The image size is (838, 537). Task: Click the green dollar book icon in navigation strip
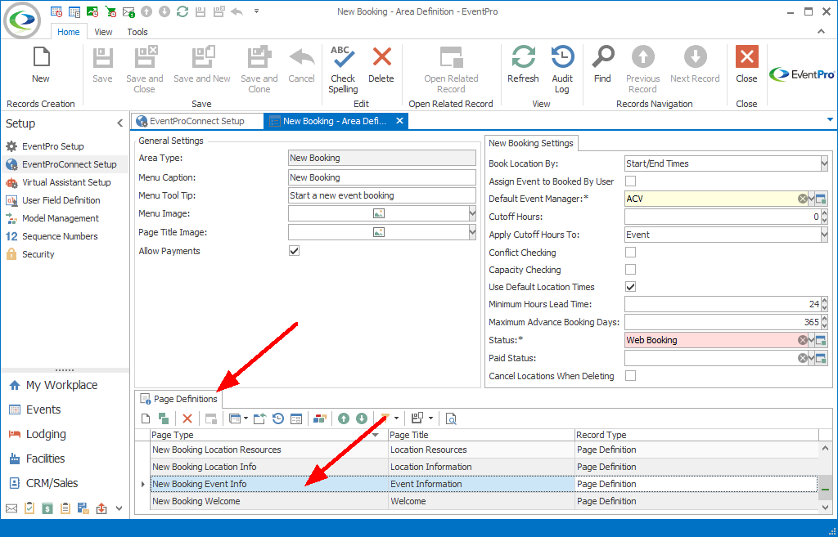[47, 508]
